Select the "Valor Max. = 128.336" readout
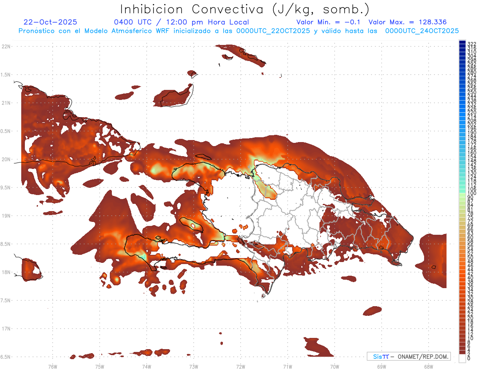481x372 pixels. (407, 22)
